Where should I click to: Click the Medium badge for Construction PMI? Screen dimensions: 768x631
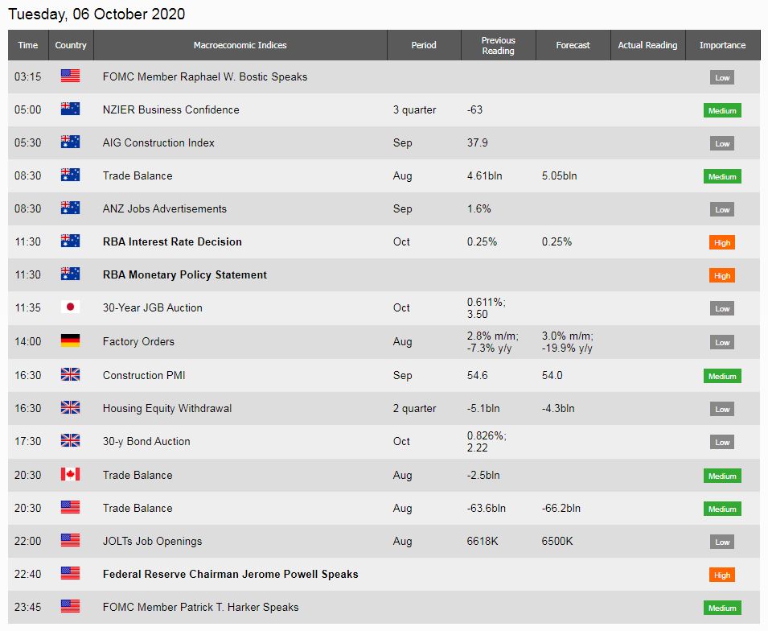click(722, 376)
